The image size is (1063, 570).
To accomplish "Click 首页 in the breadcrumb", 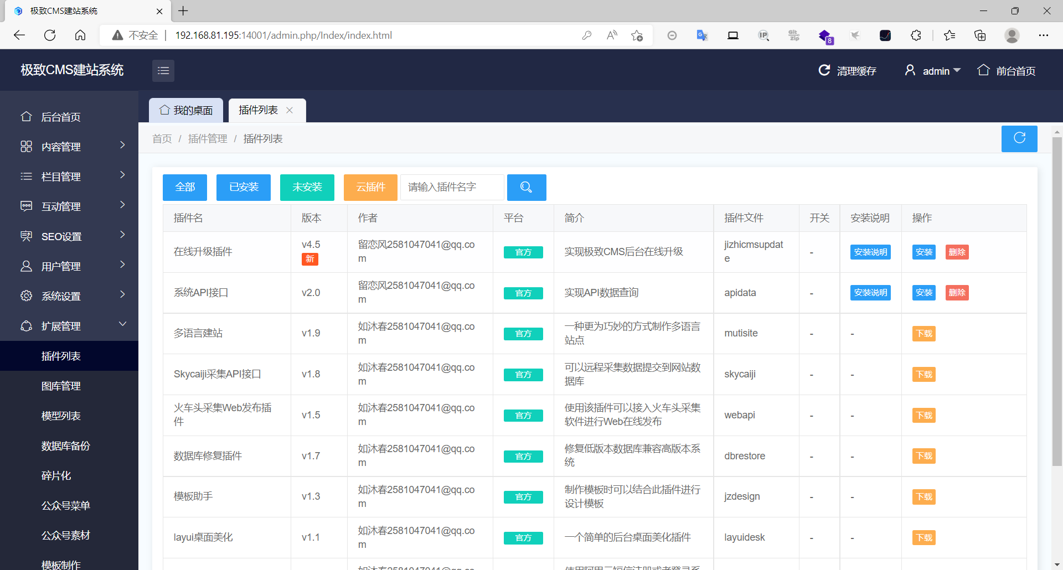I will click(162, 138).
